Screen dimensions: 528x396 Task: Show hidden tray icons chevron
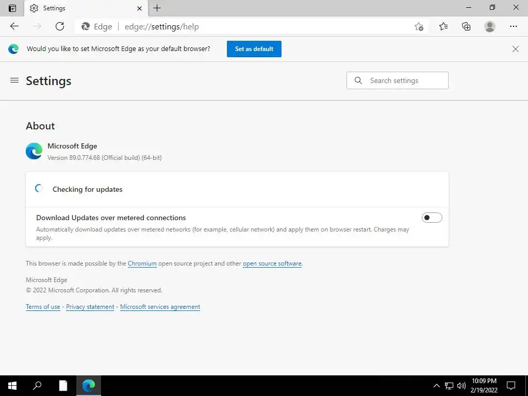436,386
